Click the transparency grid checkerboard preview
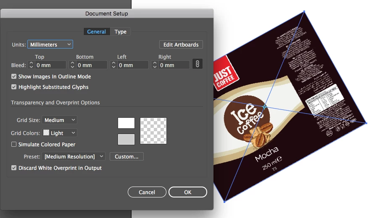 click(x=153, y=131)
